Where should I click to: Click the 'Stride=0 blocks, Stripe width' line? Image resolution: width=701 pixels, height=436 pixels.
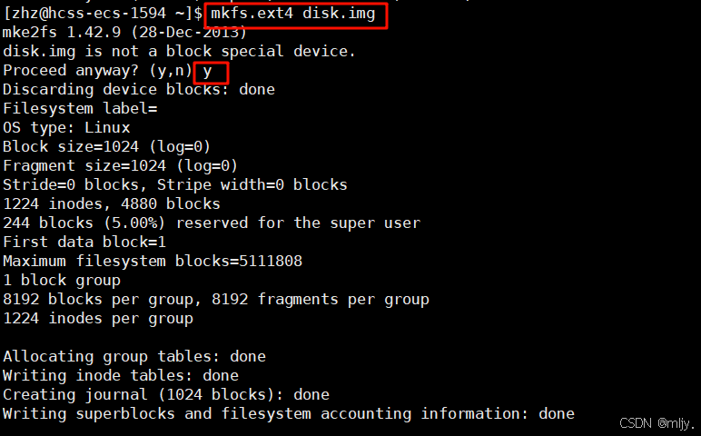pos(175,184)
